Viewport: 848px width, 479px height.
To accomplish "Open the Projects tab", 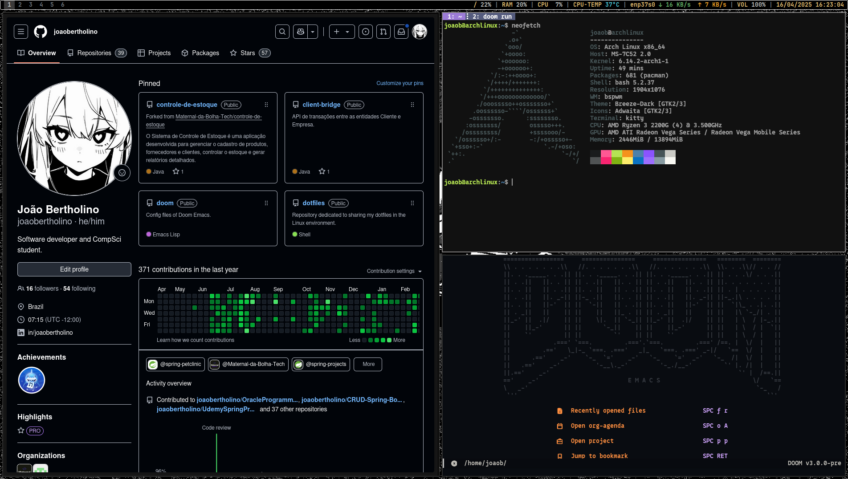I will pos(154,53).
